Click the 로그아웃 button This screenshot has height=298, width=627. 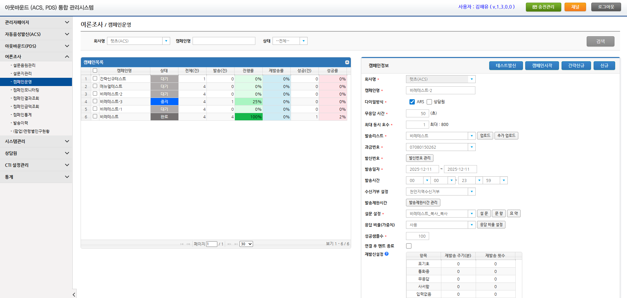(606, 7)
